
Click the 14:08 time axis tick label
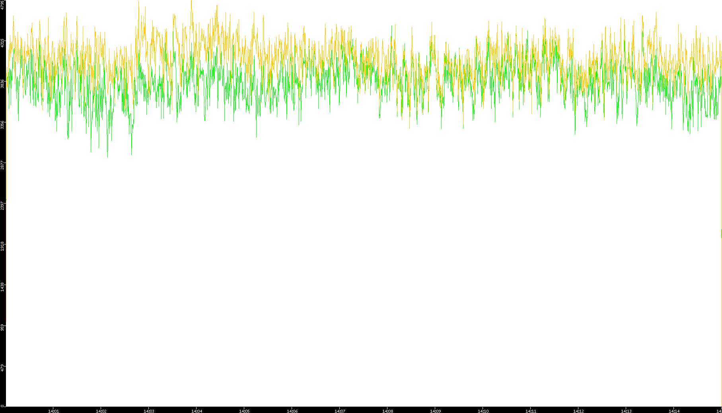tap(387, 411)
